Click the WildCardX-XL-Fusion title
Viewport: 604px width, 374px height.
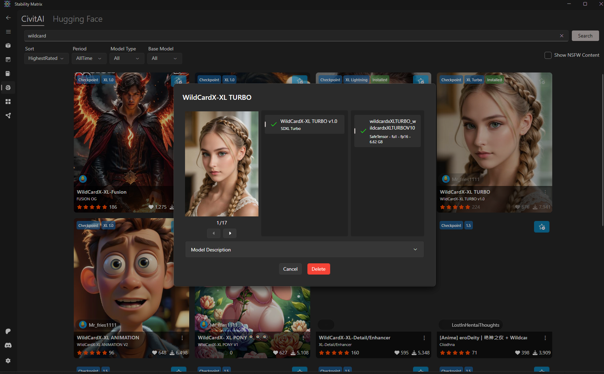[x=102, y=192]
